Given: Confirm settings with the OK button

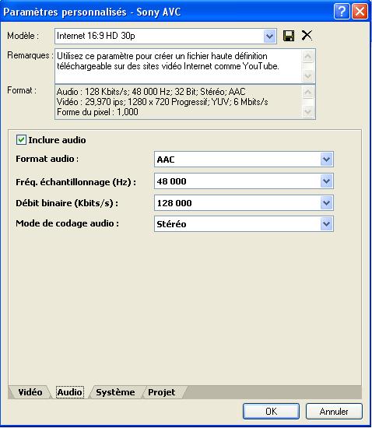Looking at the screenshot, I should tap(271, 412).
